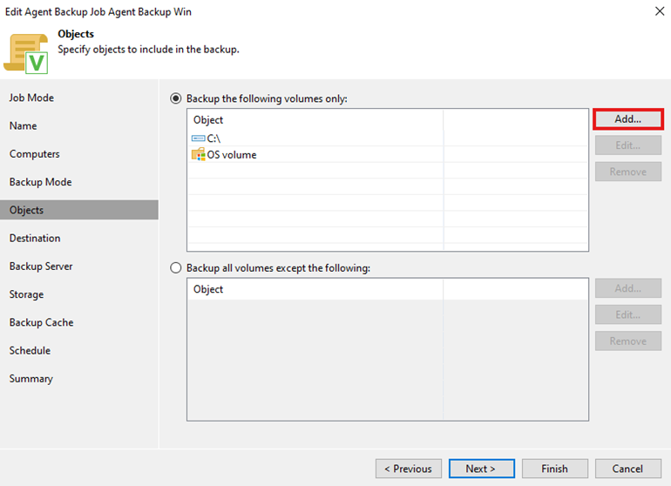Open the Backup Mode step

(40, 182)
